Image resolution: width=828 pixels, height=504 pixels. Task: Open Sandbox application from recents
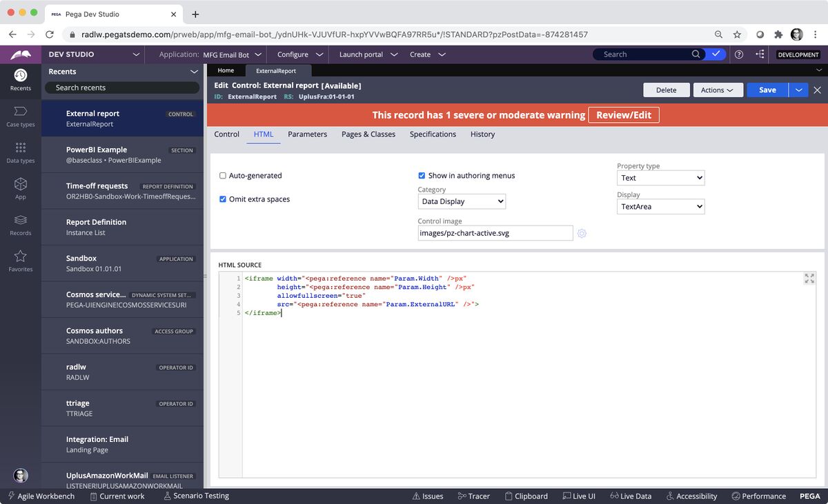123,263
